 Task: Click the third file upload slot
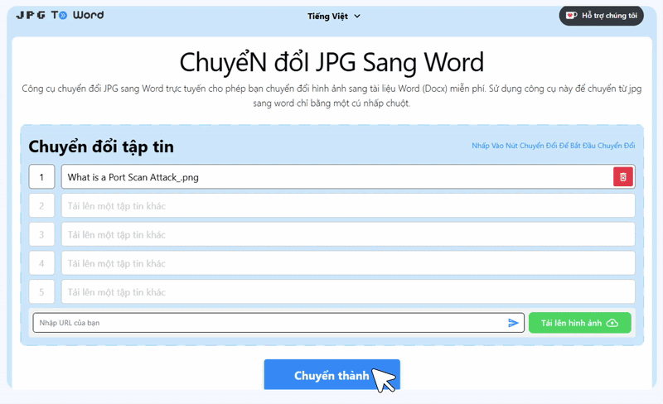(347, 234)
